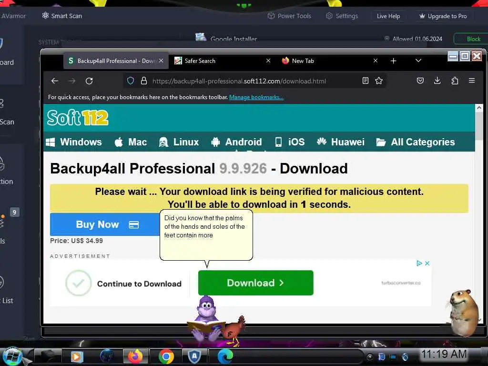Click the Buy Now button

105,224
